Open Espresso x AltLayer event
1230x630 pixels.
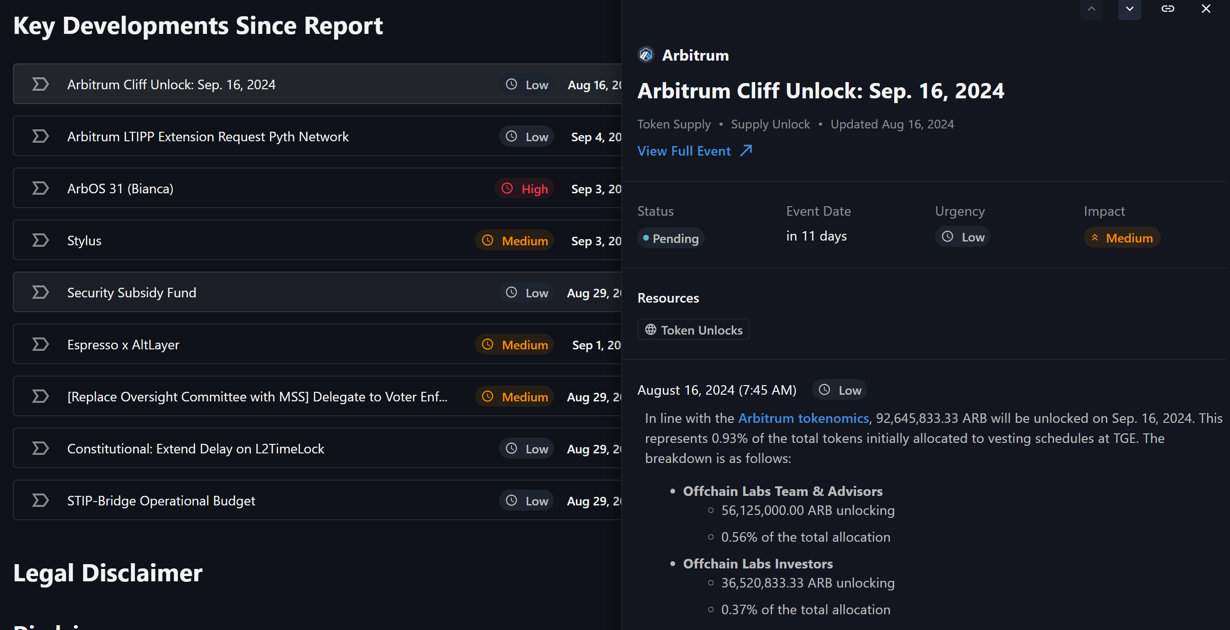317,345
